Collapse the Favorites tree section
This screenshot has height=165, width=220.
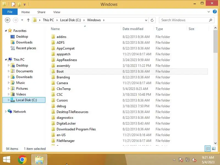pyautogui.click(x=6, y=31)
